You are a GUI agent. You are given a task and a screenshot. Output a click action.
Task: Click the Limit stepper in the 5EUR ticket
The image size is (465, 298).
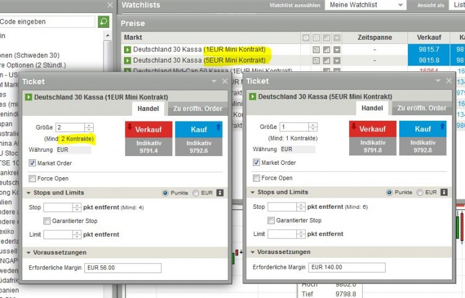(301, 234)
